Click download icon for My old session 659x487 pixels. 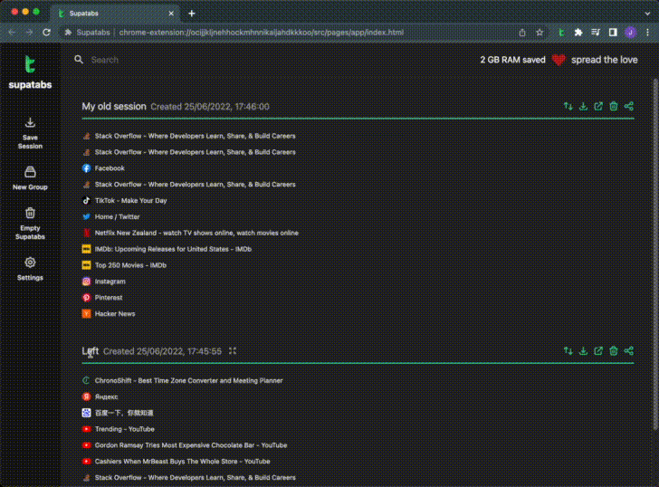[x=583, y=106]
